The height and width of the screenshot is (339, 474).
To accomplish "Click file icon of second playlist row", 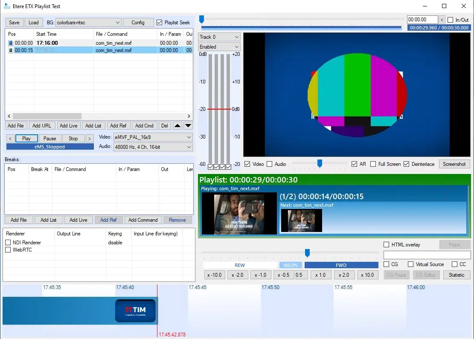I will (x=11, y=50).
